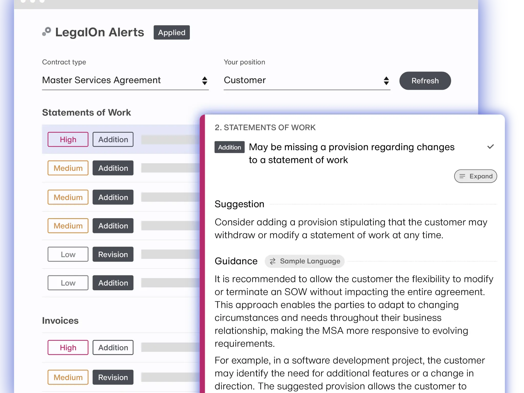Click the Your position sort arrows

386,81
